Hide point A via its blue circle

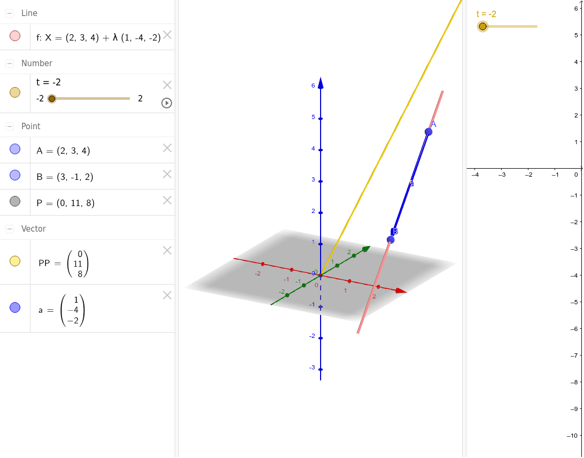tap(15, 149)
